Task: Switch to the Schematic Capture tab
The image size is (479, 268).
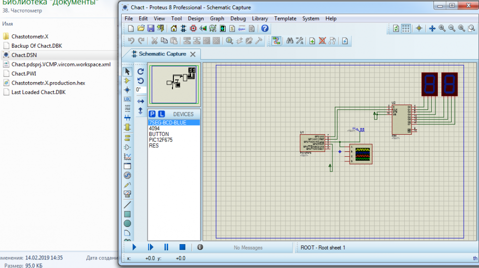Action: tap(162, 54)
